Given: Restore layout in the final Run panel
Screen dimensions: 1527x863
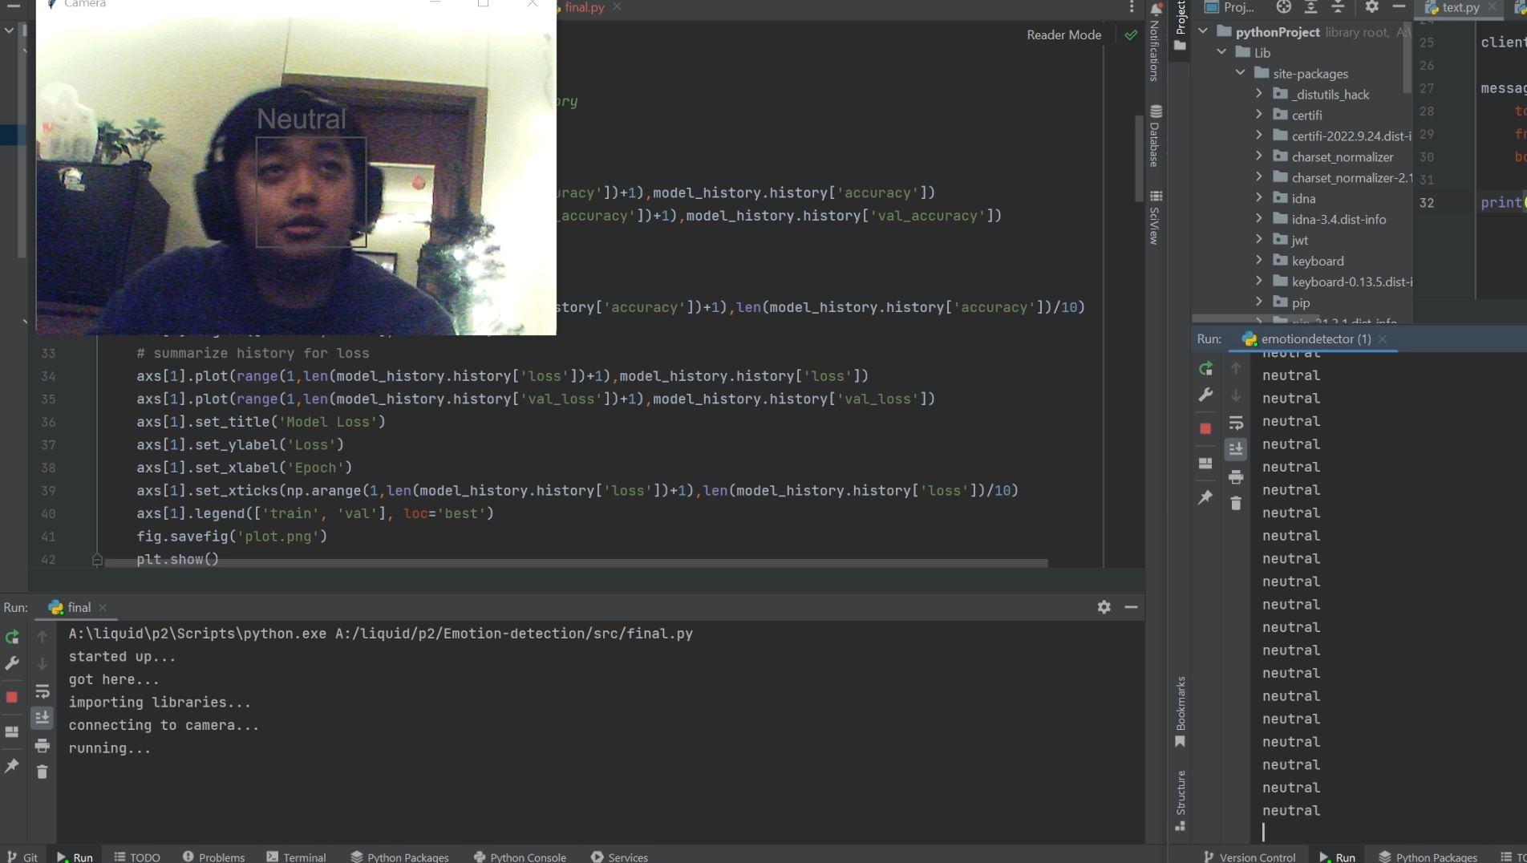Looking at the screenshot, I should [x=12, y=731].
